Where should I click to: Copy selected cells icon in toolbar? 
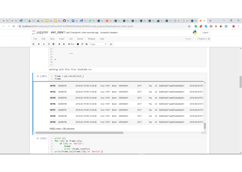click(x=49, y=44)
